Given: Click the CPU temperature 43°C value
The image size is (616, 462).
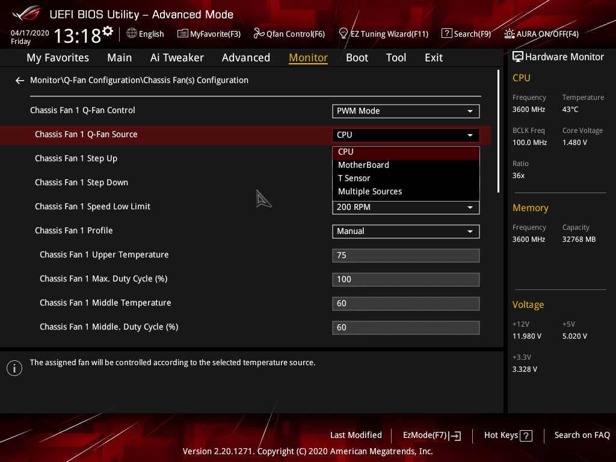Looking at the screenshot, I should click(x=570, y=109).
